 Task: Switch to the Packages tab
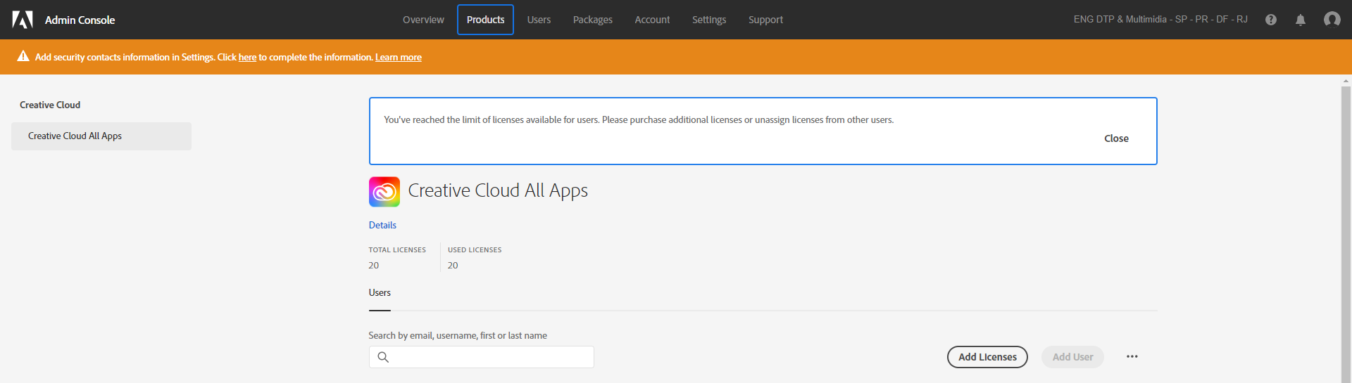click(x=593, y=20)
